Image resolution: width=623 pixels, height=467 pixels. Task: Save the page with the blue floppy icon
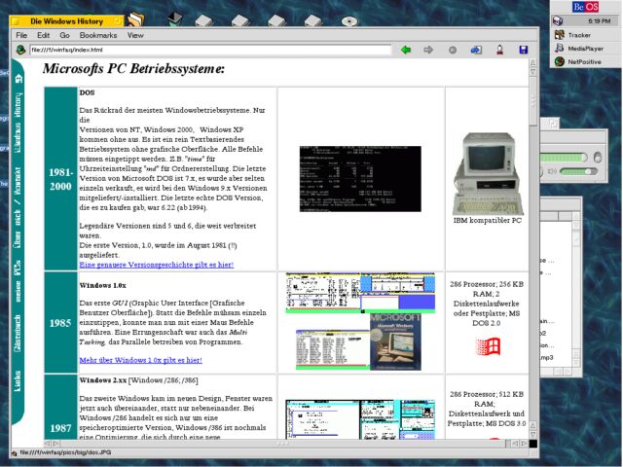tap(524, 50)
